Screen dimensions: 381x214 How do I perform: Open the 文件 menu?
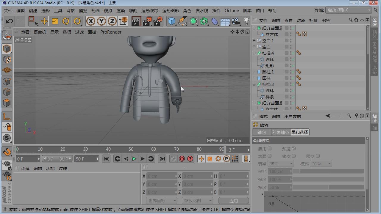[x=8, y=11]
